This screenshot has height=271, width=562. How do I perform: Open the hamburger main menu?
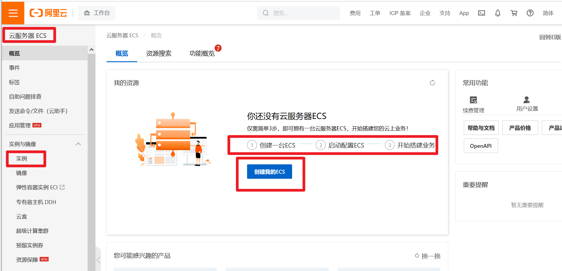[13, 13]
